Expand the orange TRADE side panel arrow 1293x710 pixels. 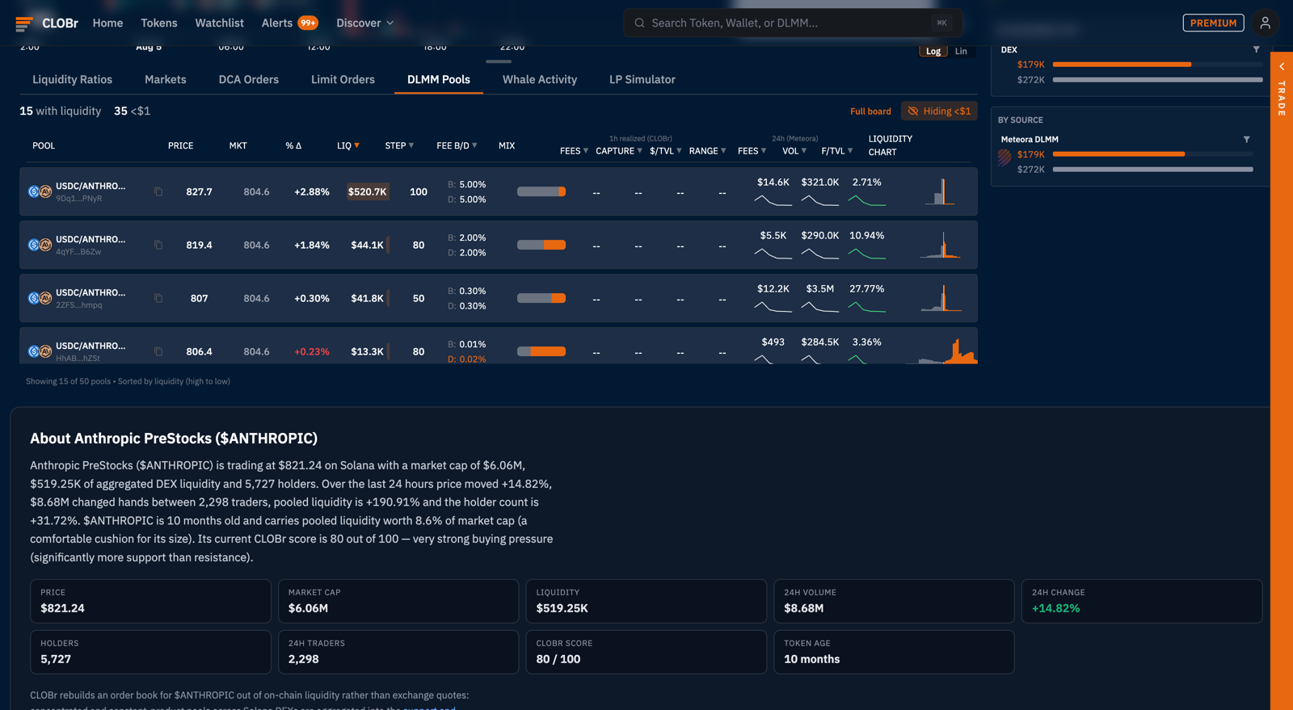pyautogui.click(x=1282, y=66)
